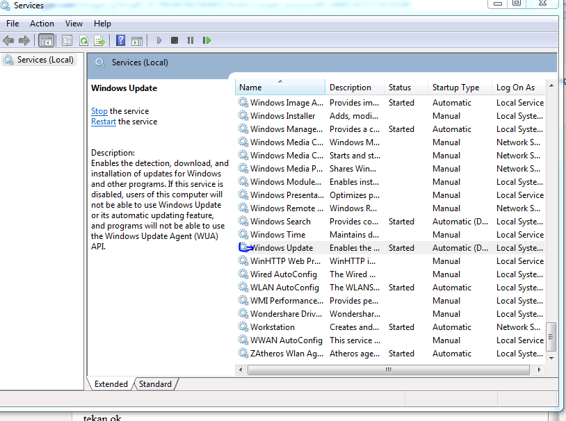
Task: Click the Services title bar gear icon
Action: (x=5, y=6)
